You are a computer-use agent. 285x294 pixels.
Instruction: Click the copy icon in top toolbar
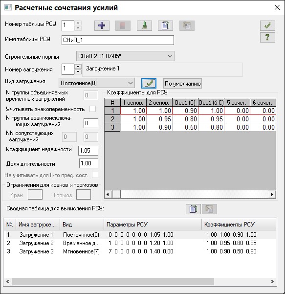(x=165, y=26)
